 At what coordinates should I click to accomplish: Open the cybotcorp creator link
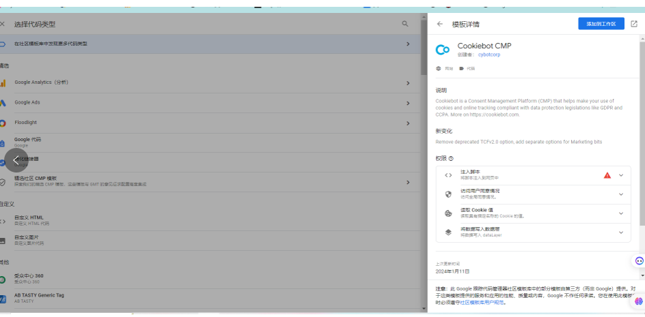[489, 55]
